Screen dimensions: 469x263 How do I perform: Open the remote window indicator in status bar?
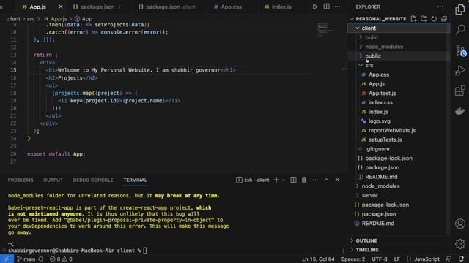7,259
